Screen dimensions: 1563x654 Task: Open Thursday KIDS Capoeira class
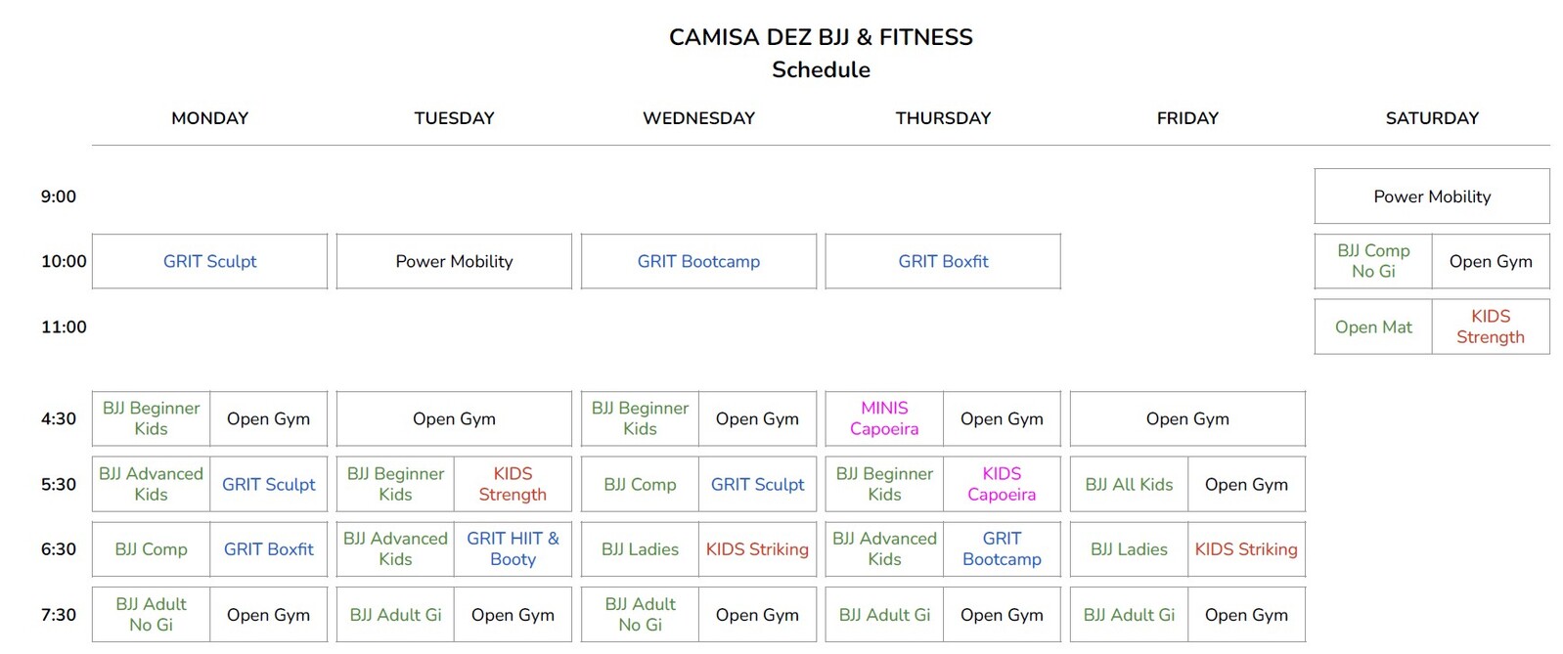1002,484
